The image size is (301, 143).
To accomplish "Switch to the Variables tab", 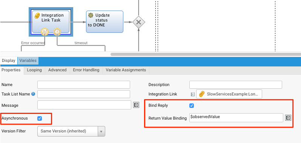I will pos(28,60).
